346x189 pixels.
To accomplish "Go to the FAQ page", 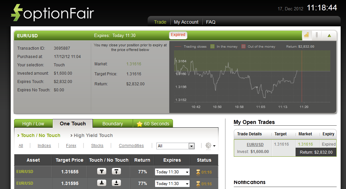I will click(211, 22).
